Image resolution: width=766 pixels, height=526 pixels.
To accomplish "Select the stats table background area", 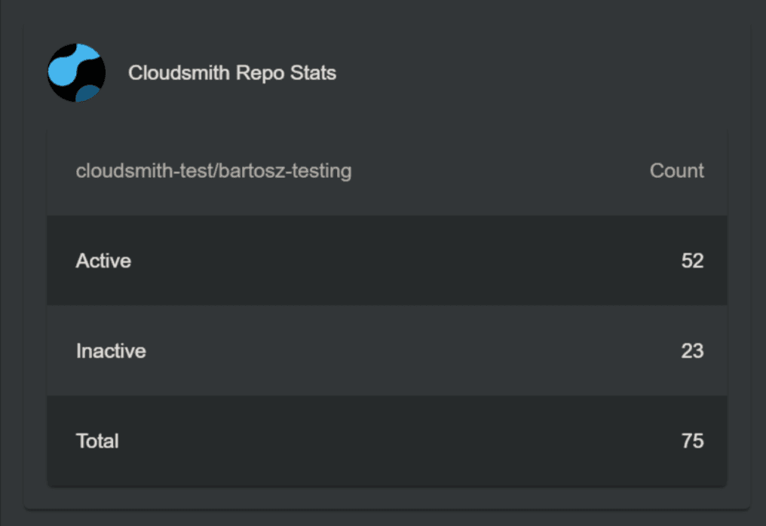I will [x=386, y=307].
